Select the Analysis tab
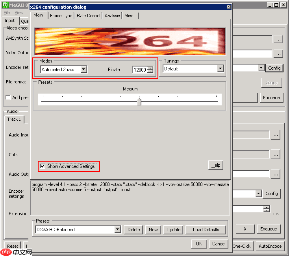 point(112,16)
